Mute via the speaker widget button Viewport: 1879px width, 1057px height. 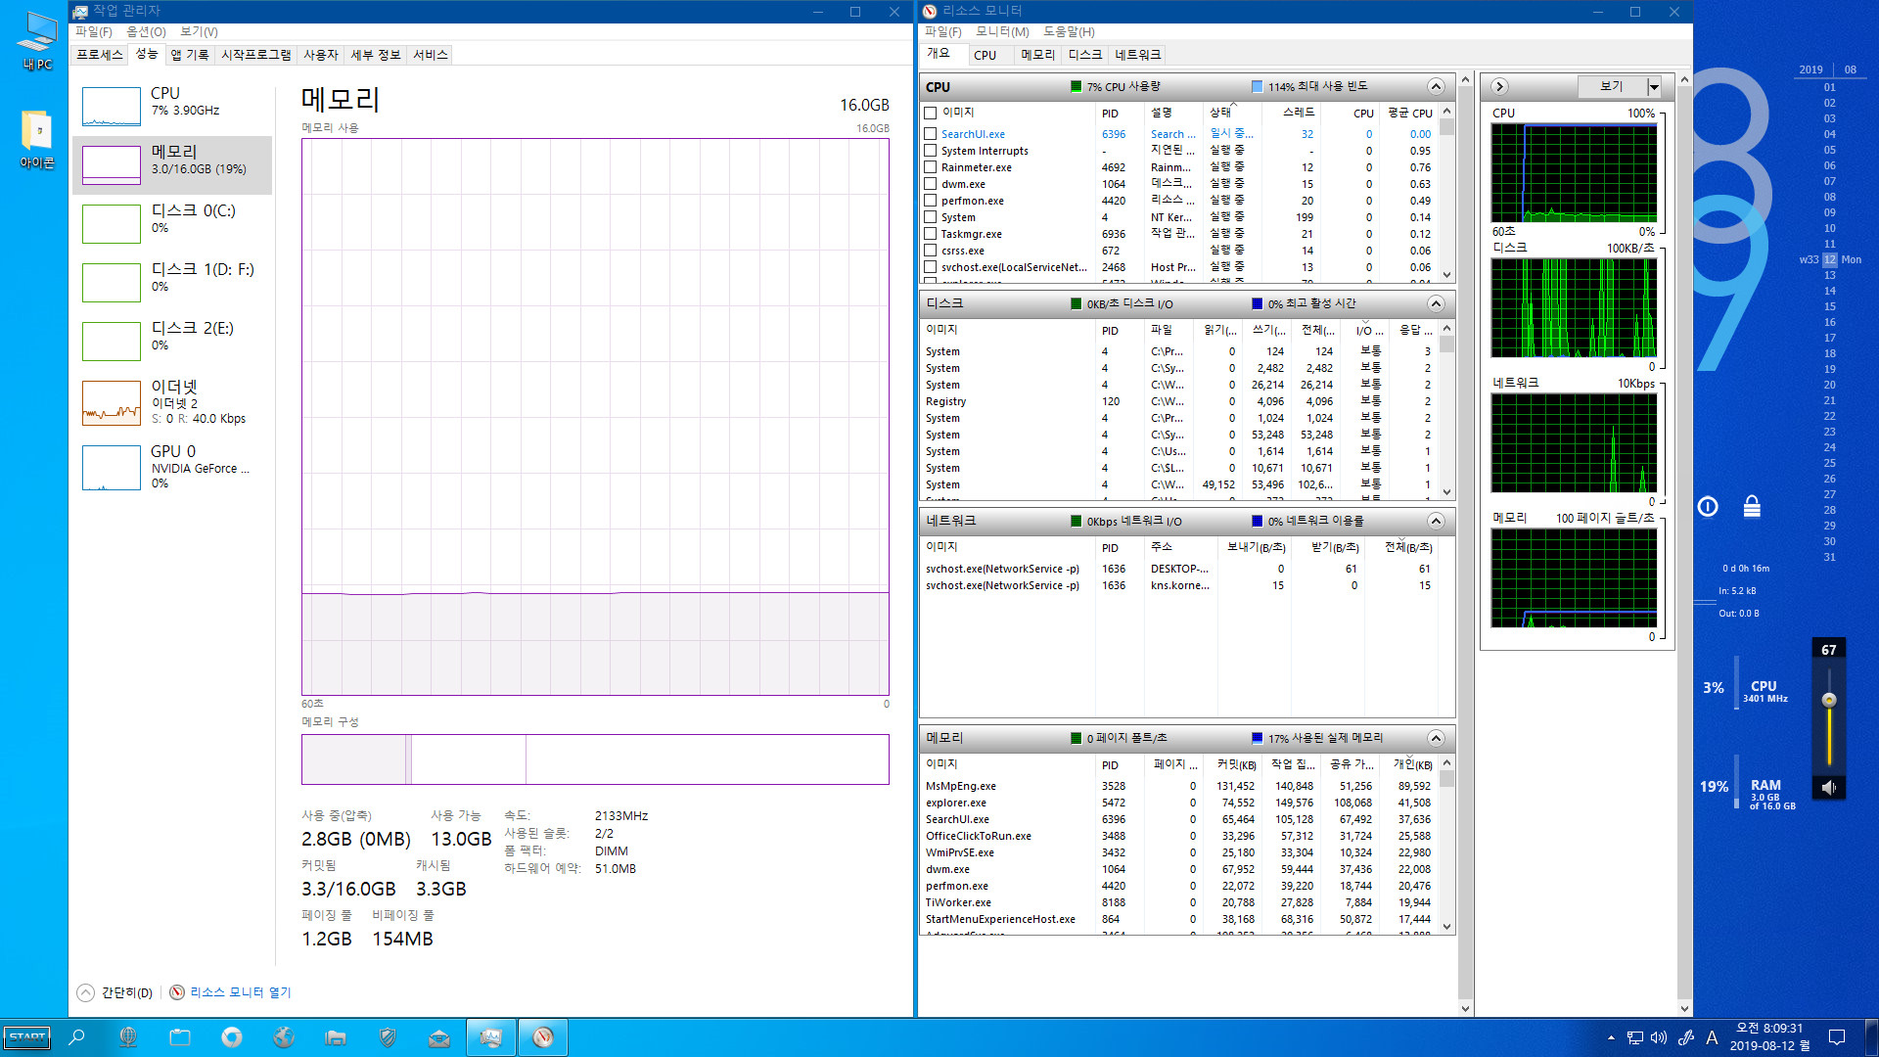point(1828,787)
